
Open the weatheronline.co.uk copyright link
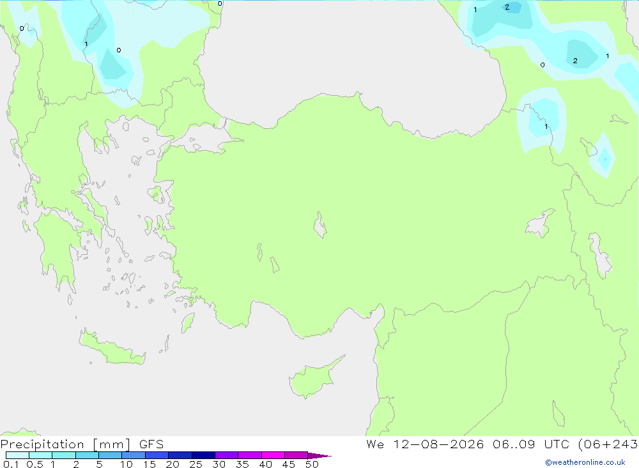click(585, 462)
